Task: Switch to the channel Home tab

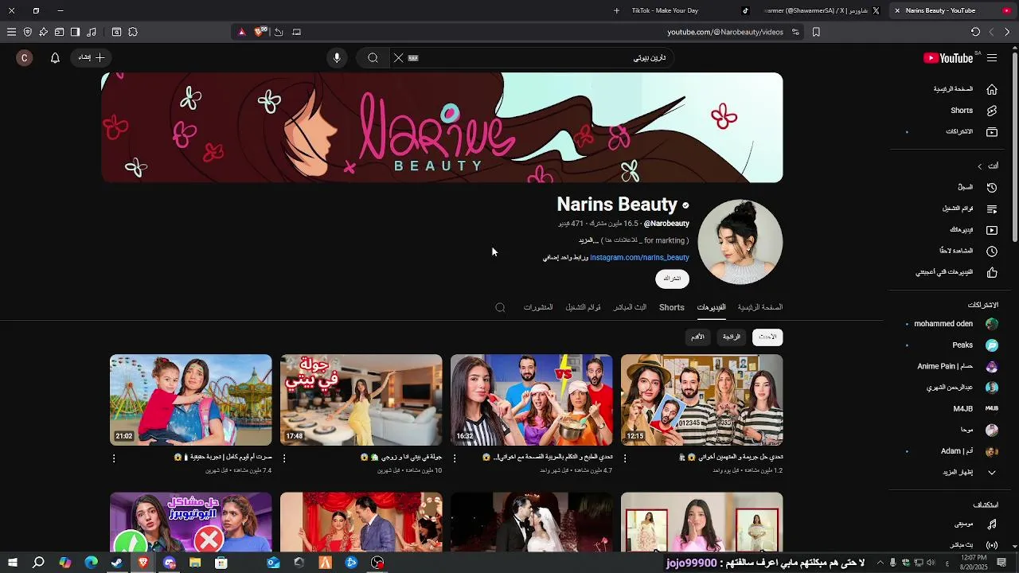Action: pyautogui.click(x=760, y=307)
